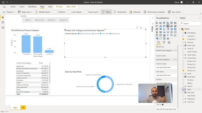
Task: Switch to Model view in left sidebar
Action: 3,28
